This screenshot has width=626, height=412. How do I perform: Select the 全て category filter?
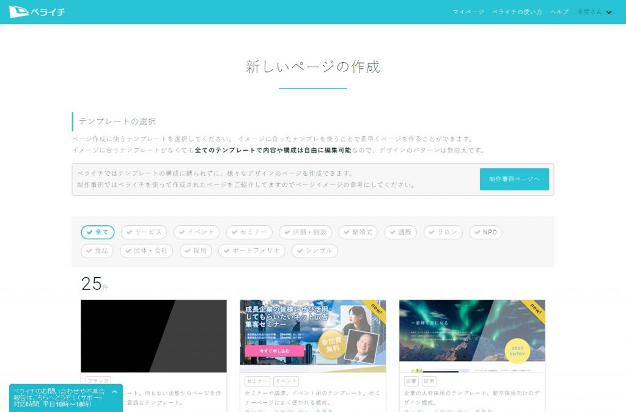click(x=98, y=233)
